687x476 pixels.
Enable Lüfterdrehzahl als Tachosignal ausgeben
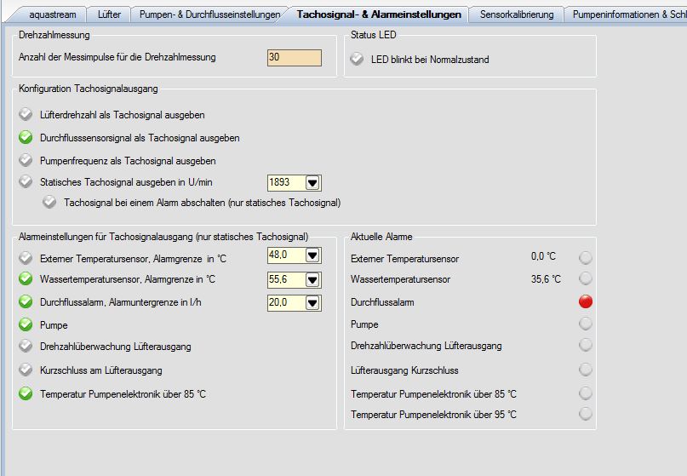click(x=26, y=114)
